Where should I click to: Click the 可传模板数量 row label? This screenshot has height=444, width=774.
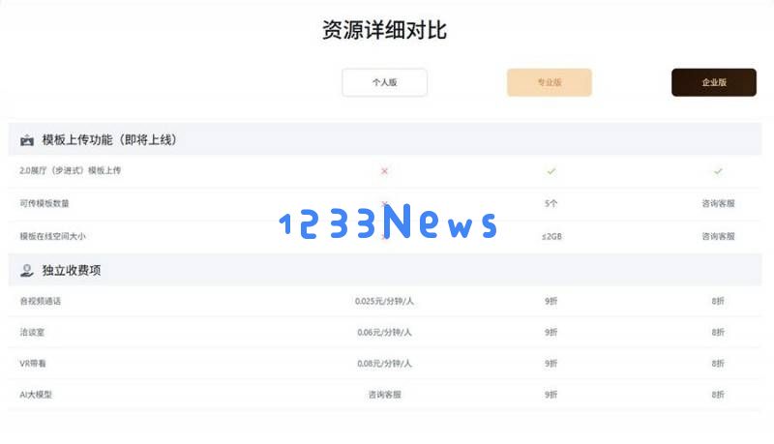[45, 203]
